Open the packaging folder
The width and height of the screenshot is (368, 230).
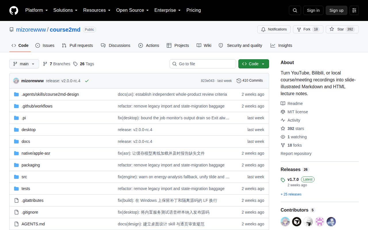[x=31, y=165]
